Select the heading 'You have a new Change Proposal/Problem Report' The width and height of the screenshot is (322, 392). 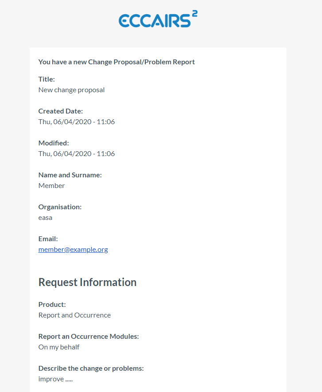[x=116, y=62]
